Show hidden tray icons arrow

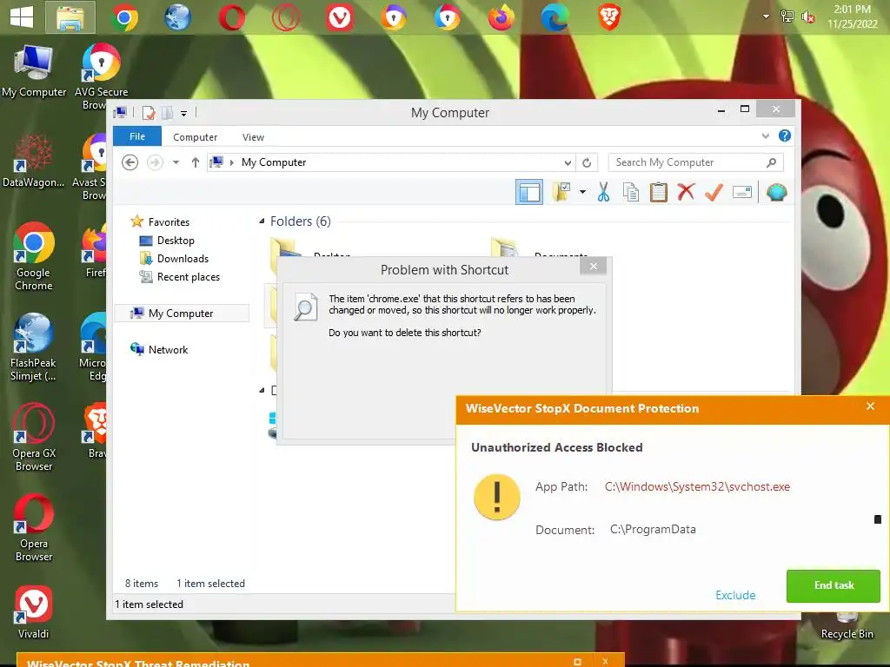click(766, 17)
